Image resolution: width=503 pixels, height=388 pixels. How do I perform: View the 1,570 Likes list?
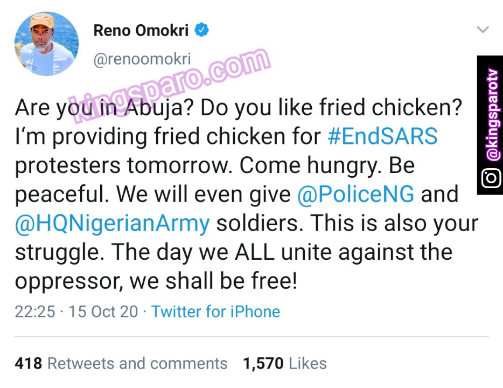(x=284, y=363)
